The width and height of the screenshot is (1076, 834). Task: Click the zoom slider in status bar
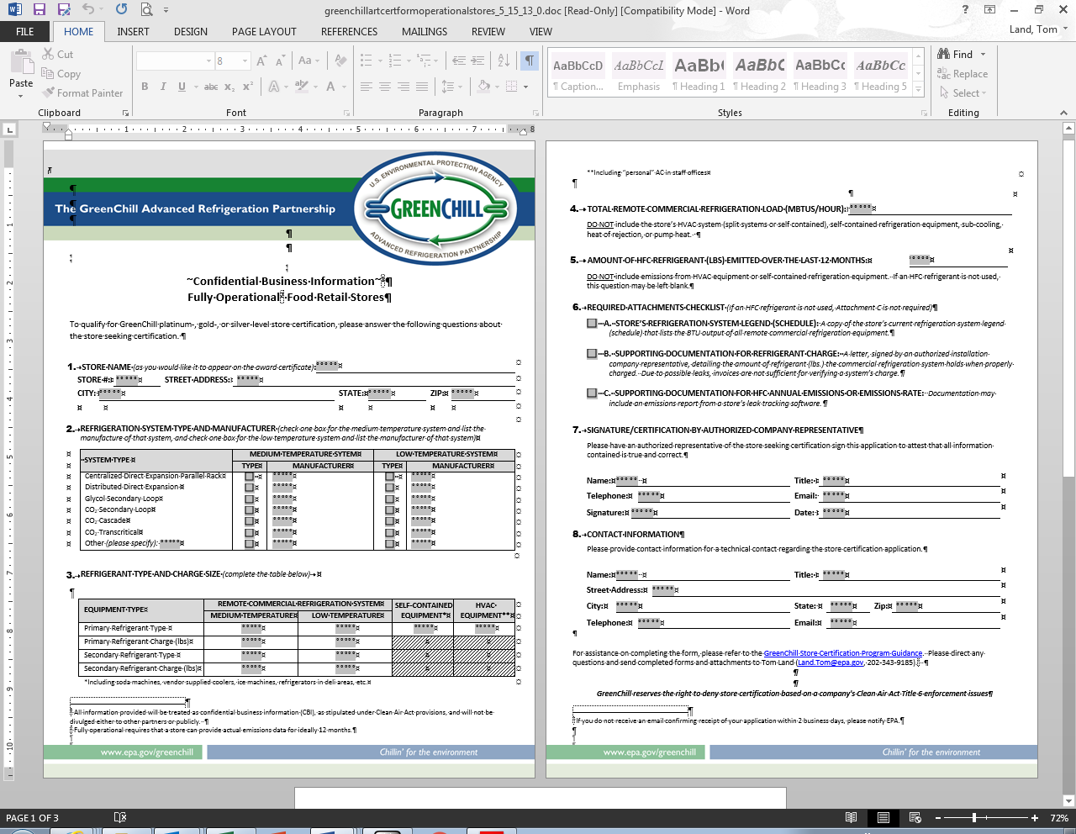pyautogui.click(x=974, y=818)
